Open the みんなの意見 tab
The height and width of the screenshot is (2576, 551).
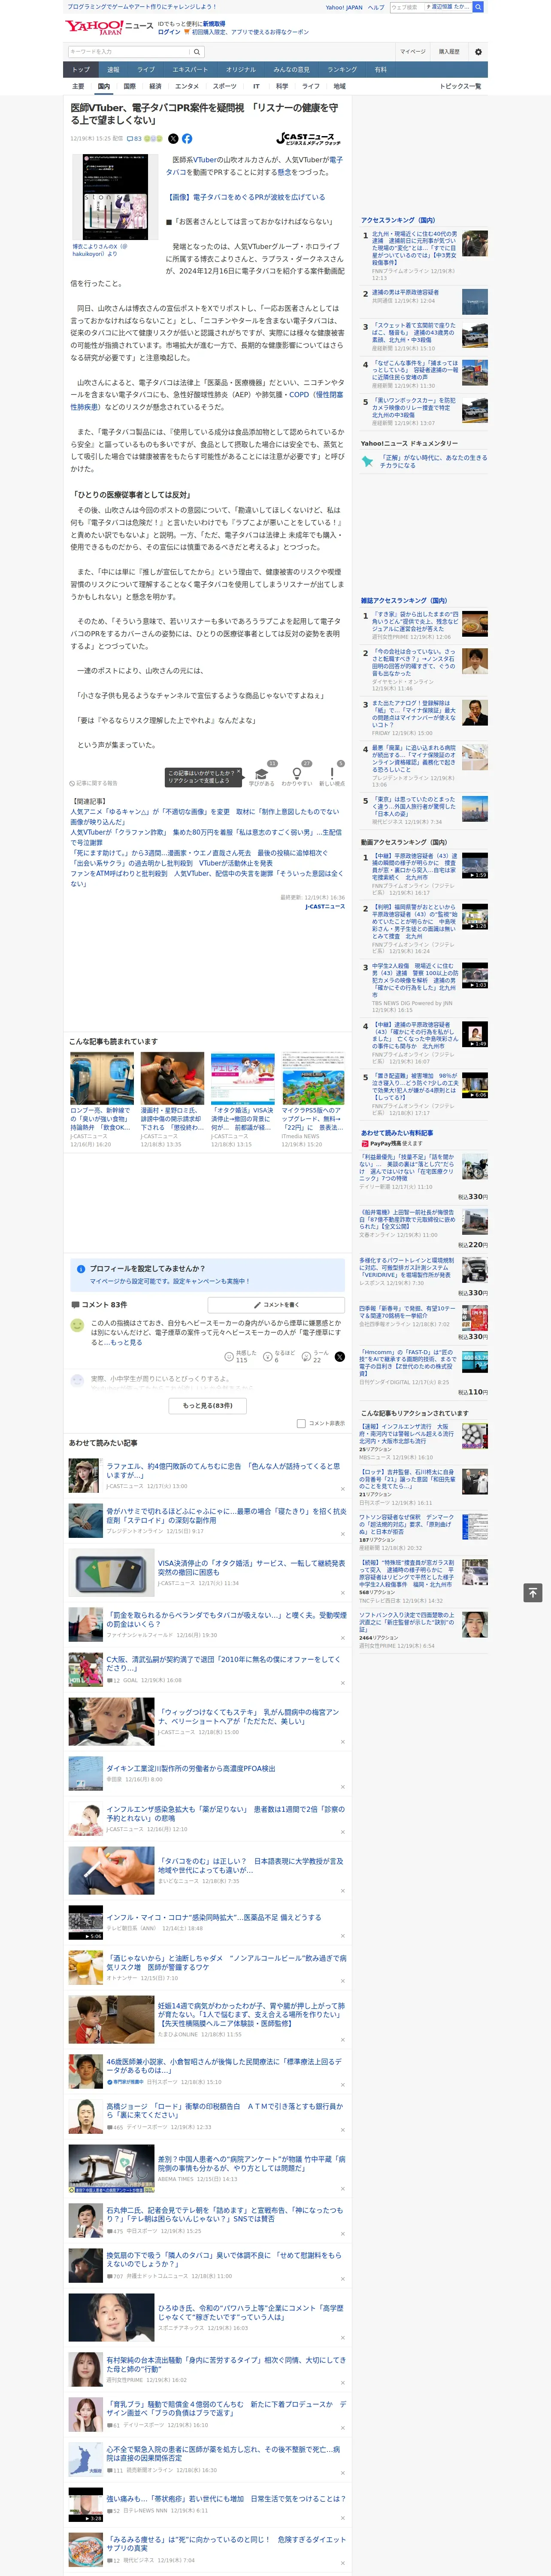click(291, 70)
